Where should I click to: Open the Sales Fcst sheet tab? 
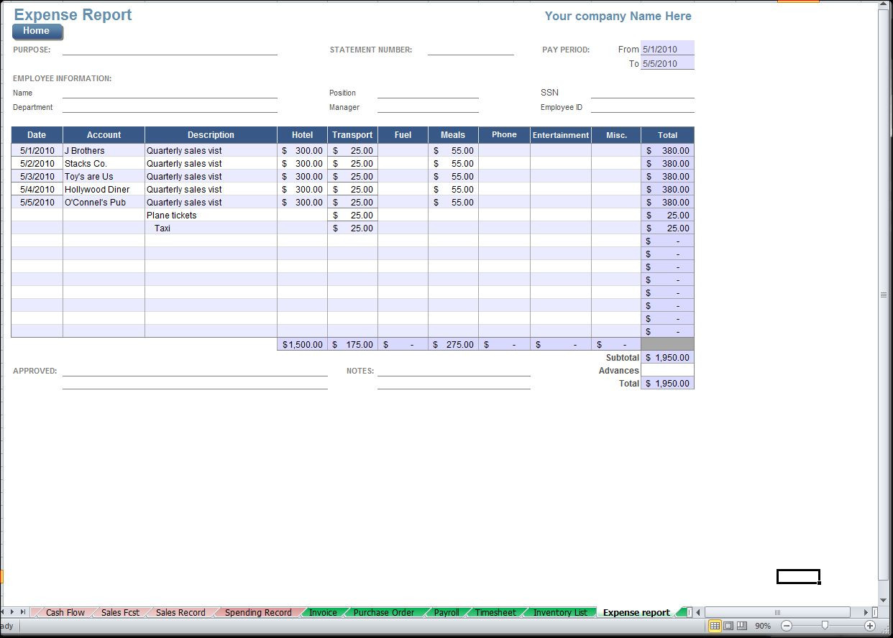tap(120, 613)
